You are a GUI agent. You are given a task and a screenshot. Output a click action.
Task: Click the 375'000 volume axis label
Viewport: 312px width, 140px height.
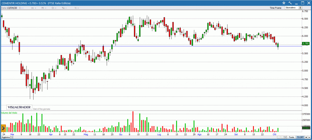[x=307, y=114]
